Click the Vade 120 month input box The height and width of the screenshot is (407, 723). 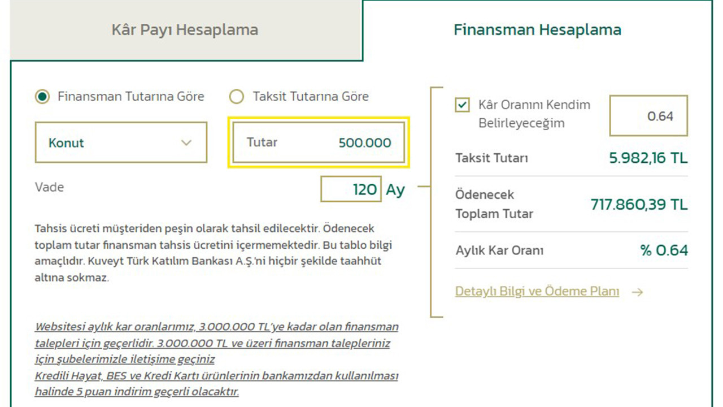coord(351,189)
